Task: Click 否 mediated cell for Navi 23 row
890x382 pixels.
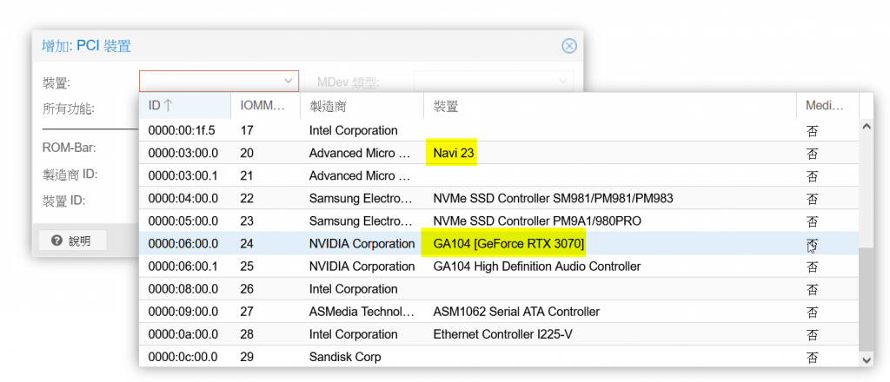Action: 813,154
